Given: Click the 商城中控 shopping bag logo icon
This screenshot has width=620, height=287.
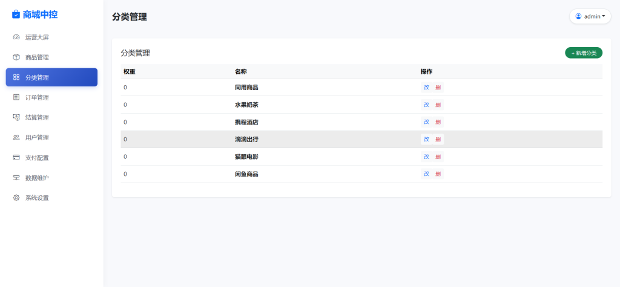Looking at the screenshot, I should pyautogui.click(x=16, y=15).
